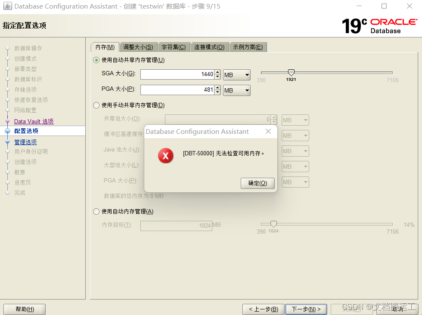Click the 14% label beside memory target slider
The height and width of the screenshot is (315, 422).
(x=409, y=225)
